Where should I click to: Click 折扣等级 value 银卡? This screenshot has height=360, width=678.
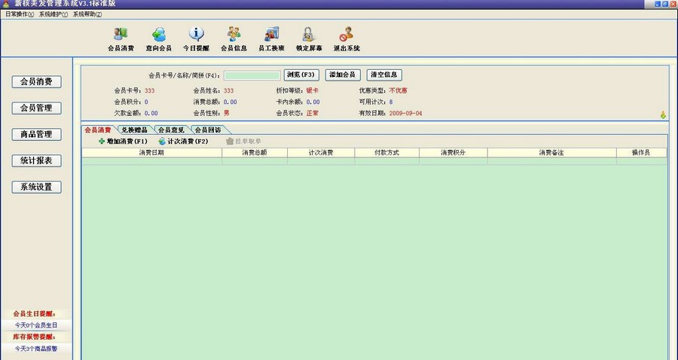[x=312, y=91]
